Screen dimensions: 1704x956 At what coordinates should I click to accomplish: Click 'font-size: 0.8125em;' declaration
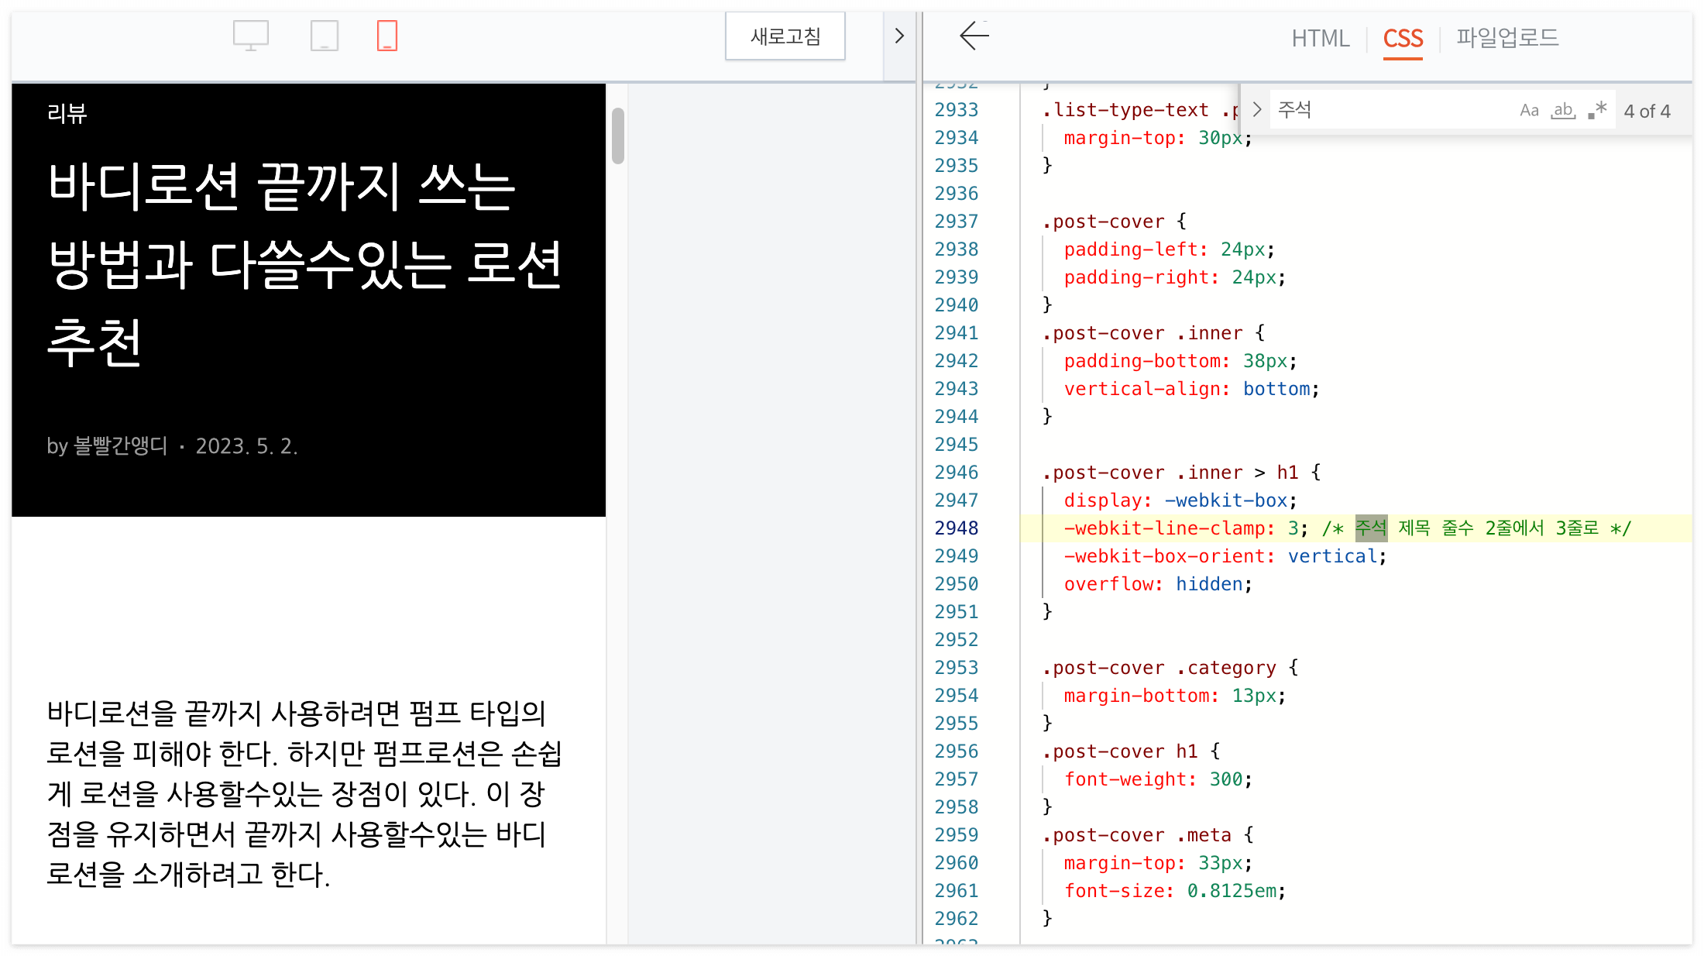1175,891
